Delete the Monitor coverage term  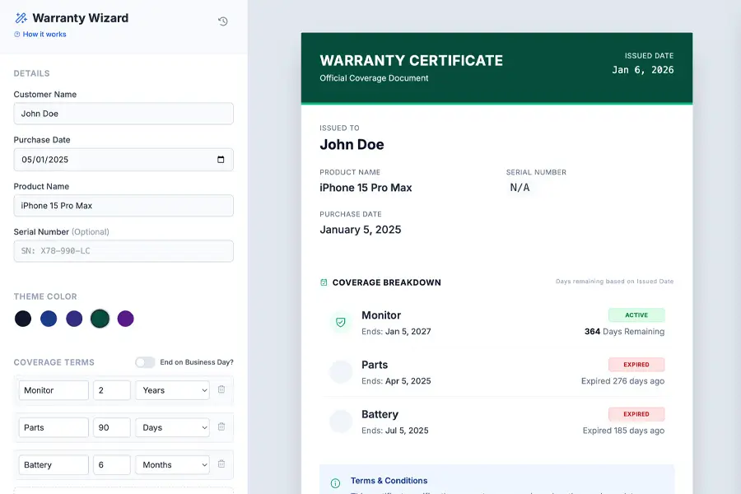pyautogui.click(x=221, y=389)
